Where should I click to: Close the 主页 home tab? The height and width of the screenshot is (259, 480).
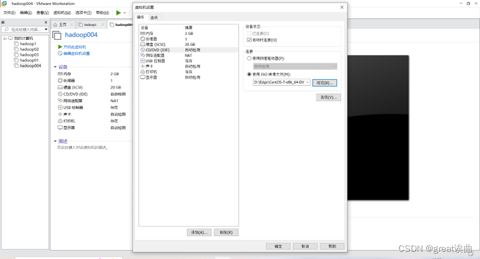click(72, 24)
